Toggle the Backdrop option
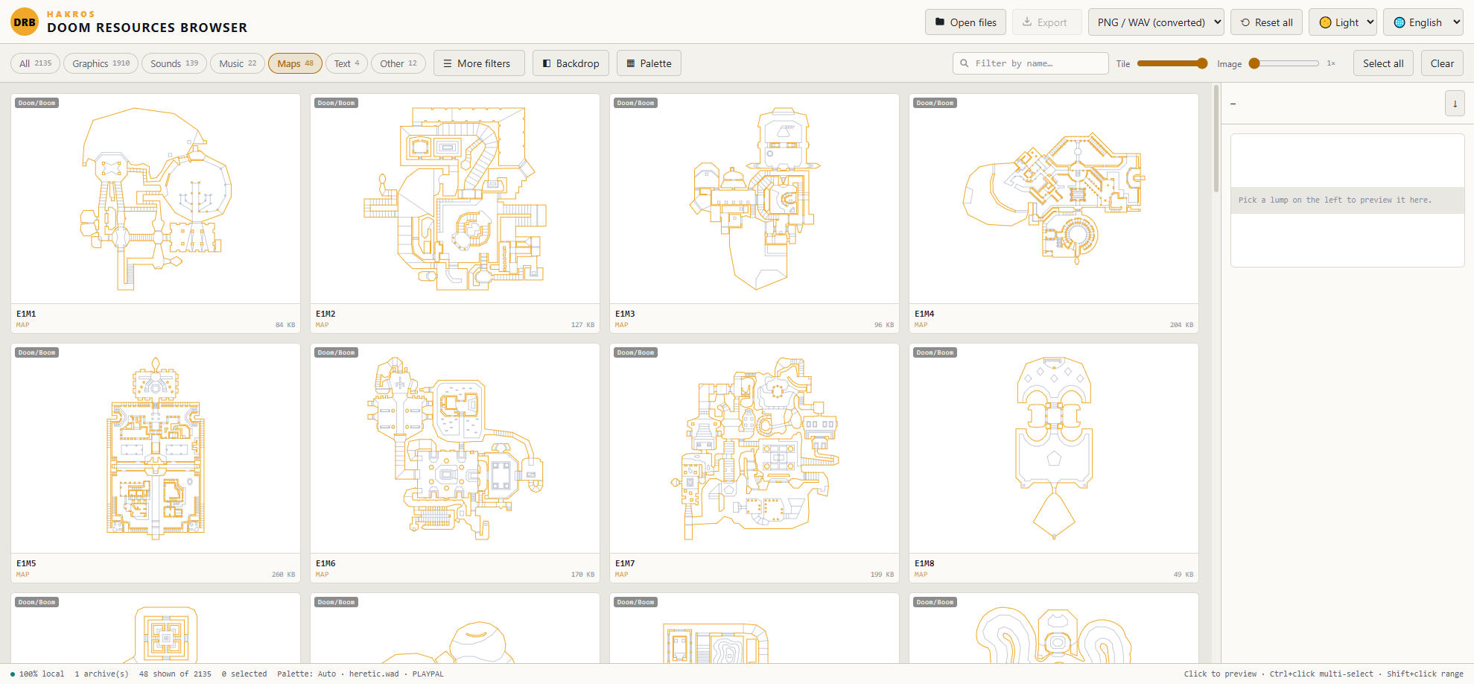Screen dimensions: 1474x684 571,63
